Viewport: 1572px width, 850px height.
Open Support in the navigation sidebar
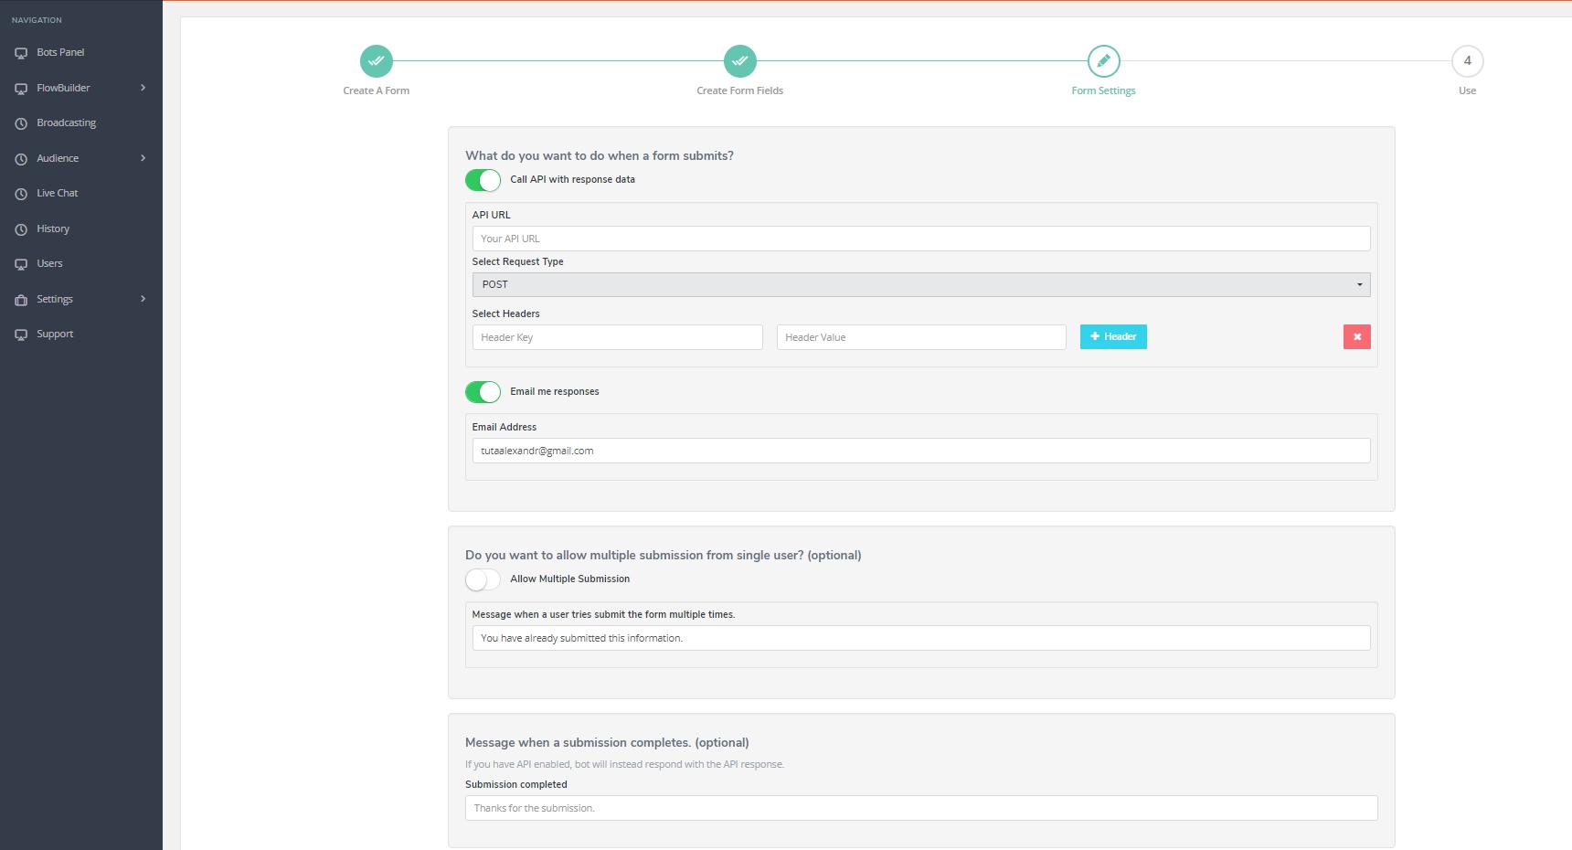(55, 334)
